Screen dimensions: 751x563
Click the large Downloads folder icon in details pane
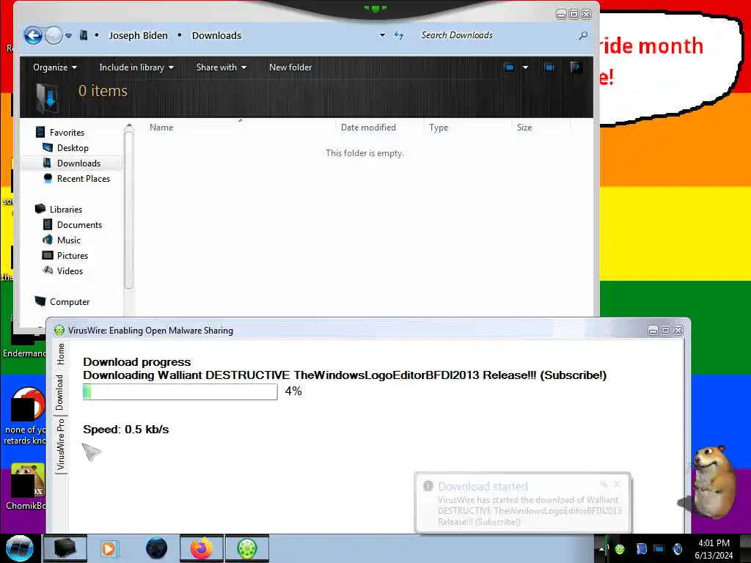click(48, 97)
